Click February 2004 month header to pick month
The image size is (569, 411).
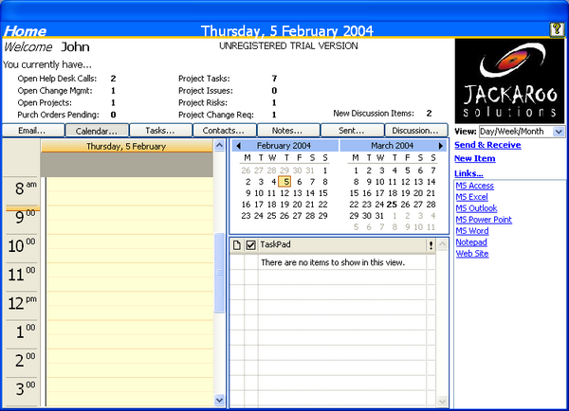click(284, 146)
